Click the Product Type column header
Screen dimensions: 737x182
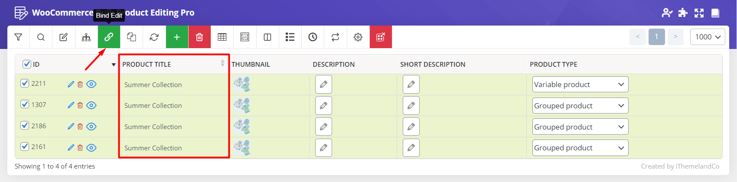pos(553,64)
